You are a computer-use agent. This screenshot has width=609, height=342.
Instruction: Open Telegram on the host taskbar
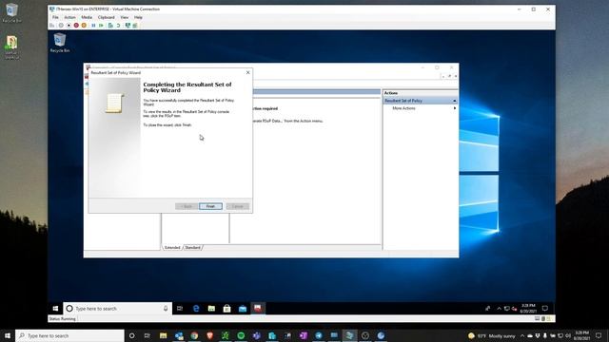[319, 335]
